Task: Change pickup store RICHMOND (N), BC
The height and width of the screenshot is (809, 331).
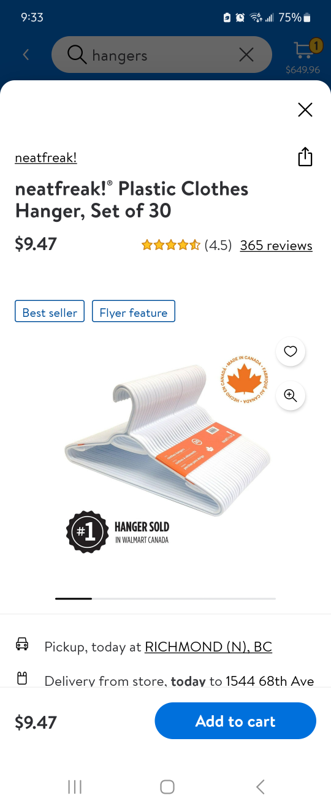Action: (x=208, y=647)
